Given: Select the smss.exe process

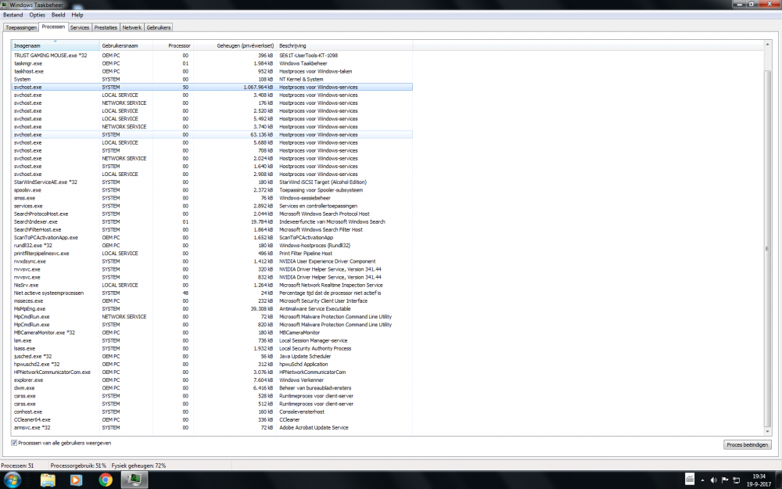Looking at the screenshot, I should (212, 198).
